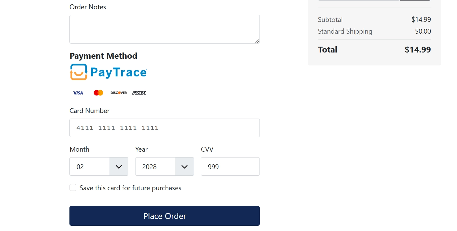Click inside the Order Notes text area
Viewport: 457px width, 231px height.
[165, 29]
